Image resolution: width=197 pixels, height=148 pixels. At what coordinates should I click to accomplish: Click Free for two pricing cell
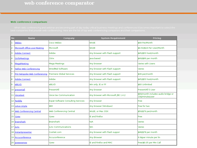point(157,106)
